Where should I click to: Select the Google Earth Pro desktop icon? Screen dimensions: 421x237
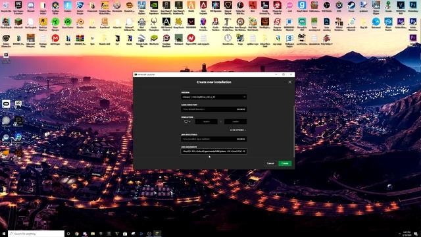[141, 40]
